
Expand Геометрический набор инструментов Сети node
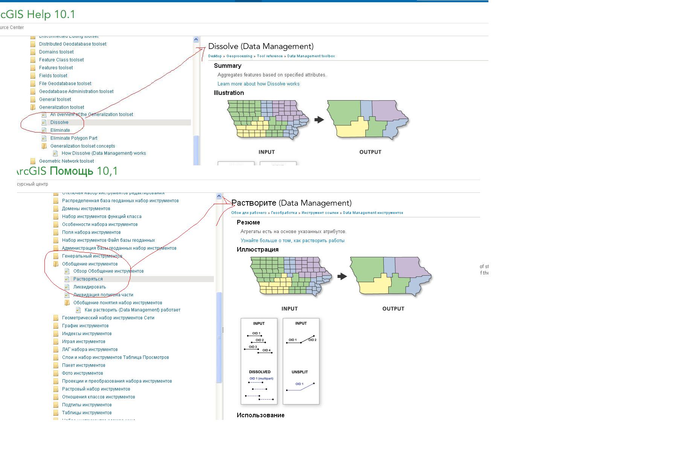pyautogui.click(x=56, y=318)
